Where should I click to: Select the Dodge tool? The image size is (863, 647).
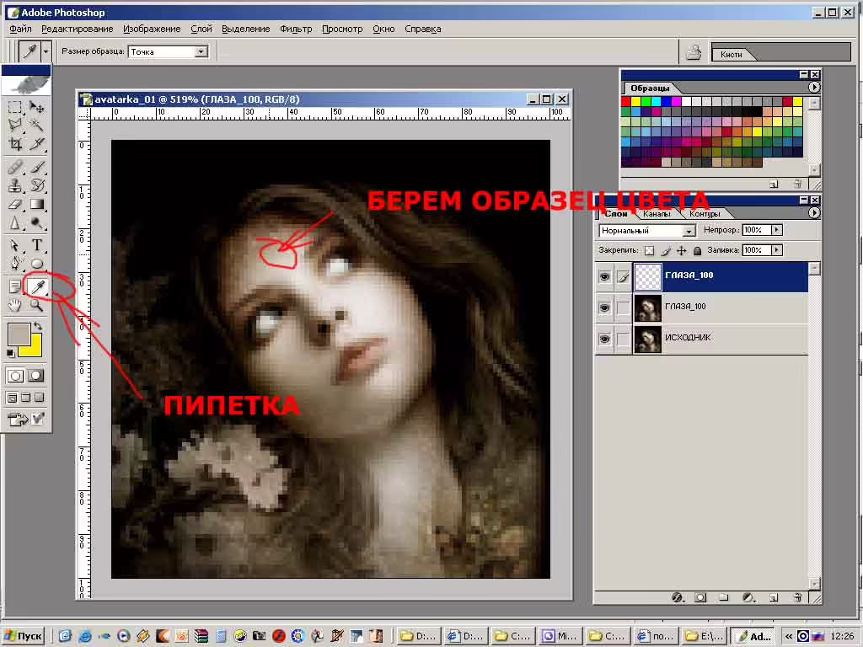click(x=37, y=222)
